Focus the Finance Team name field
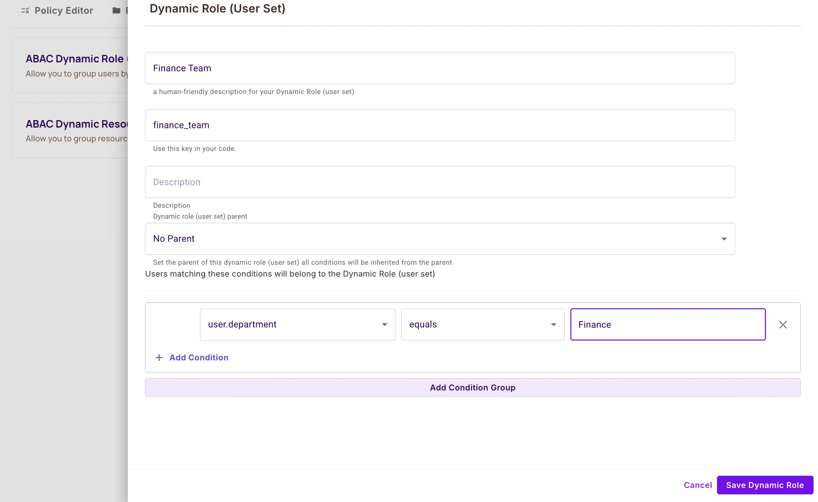This screenshot has height=502, width=818. (439, 68)
